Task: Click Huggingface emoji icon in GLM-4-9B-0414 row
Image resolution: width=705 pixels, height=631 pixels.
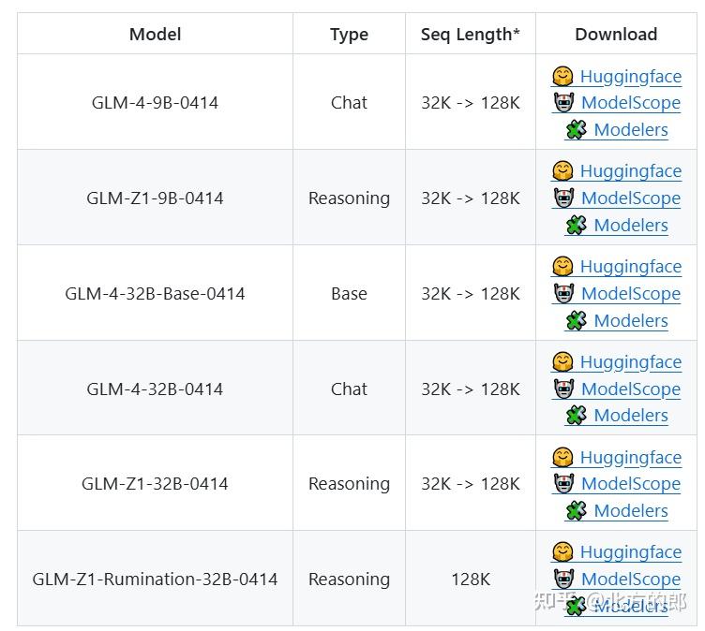Action: tap(562, 76)
